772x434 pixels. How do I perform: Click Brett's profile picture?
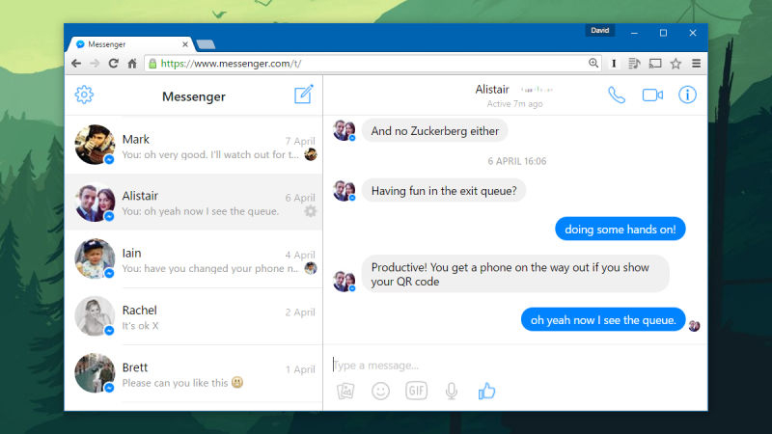click(95, 373)
